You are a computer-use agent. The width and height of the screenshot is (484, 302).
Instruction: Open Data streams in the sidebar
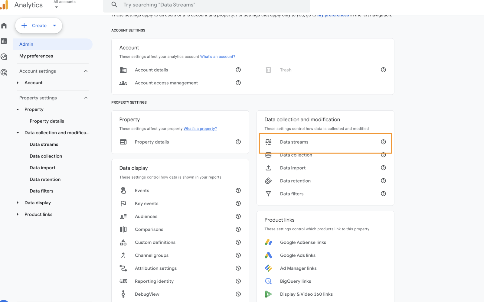click(44, 145)
